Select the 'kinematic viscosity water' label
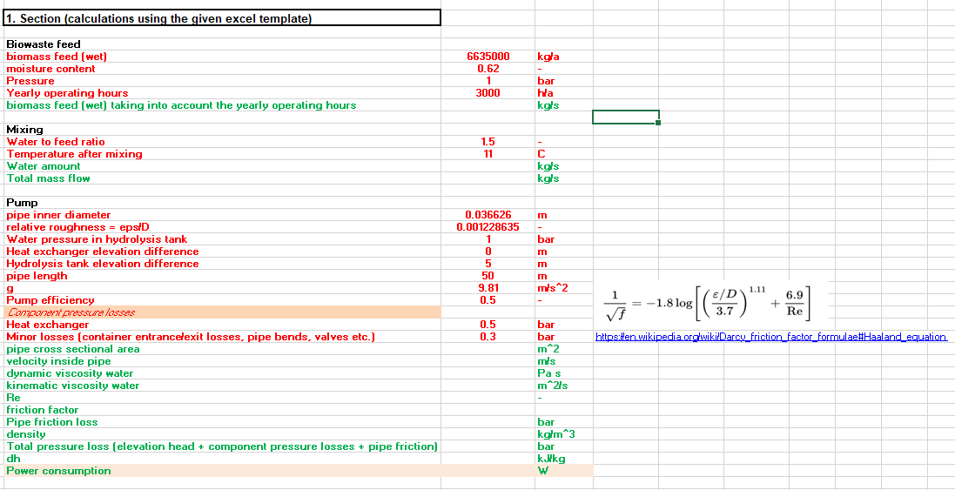The height and width of the screenshot is (490, 955). point(222,386)
